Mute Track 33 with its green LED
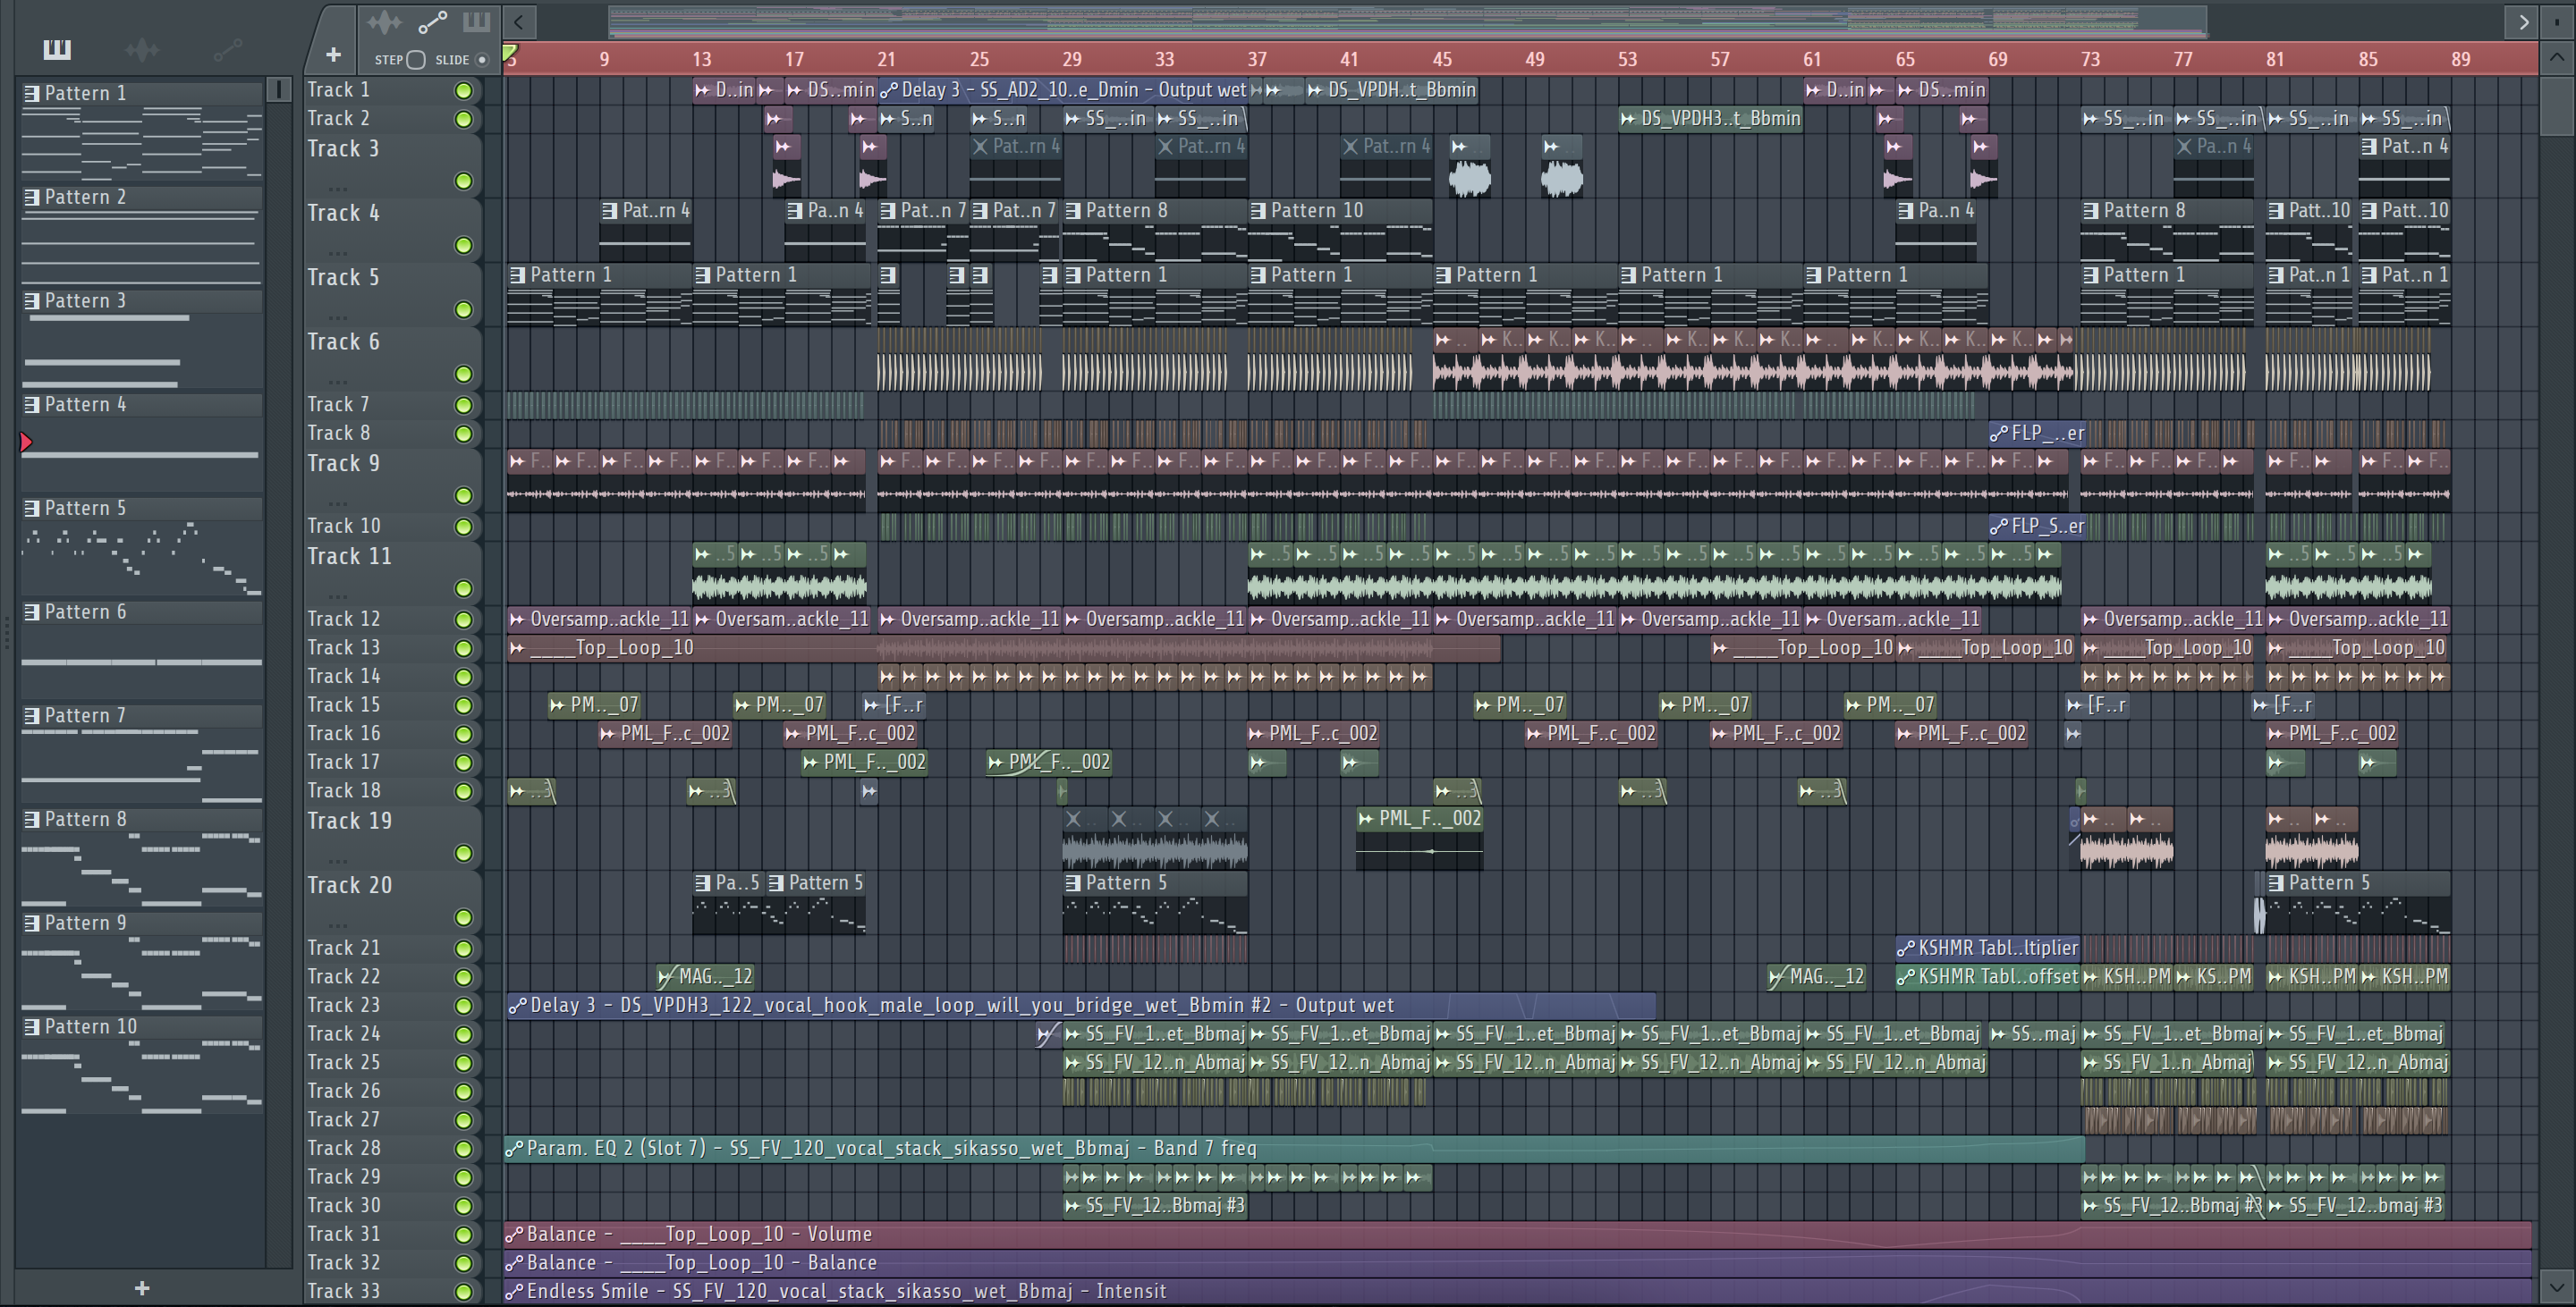Viewport: 2576px width, 1307px height. click(463, 1292)
